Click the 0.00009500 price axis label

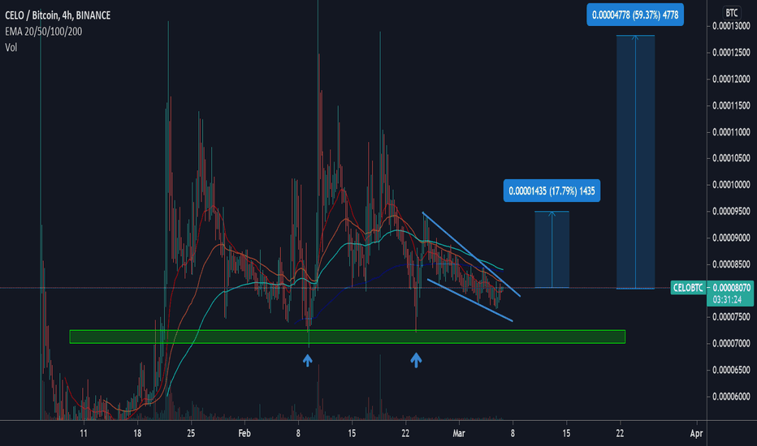[x=731, y=211]
